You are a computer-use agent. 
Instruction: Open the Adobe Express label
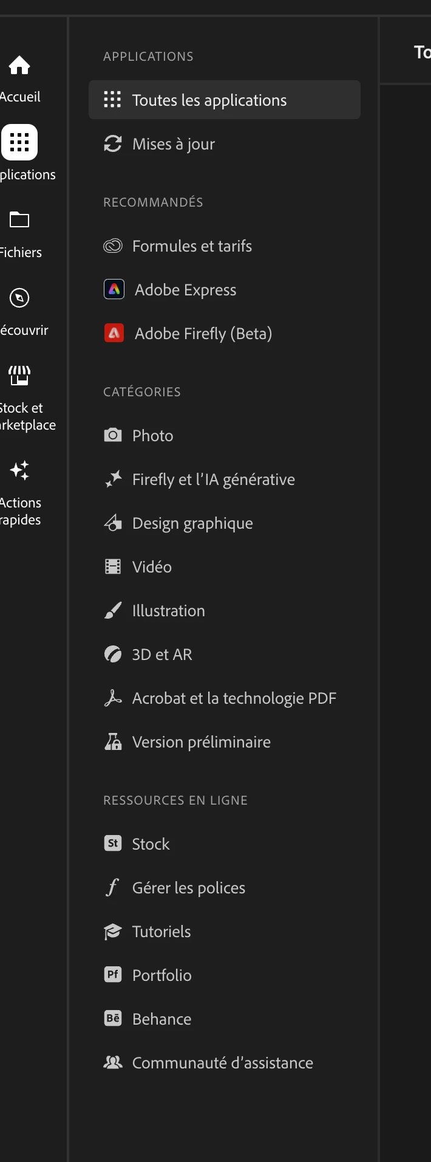coord(185,290)
